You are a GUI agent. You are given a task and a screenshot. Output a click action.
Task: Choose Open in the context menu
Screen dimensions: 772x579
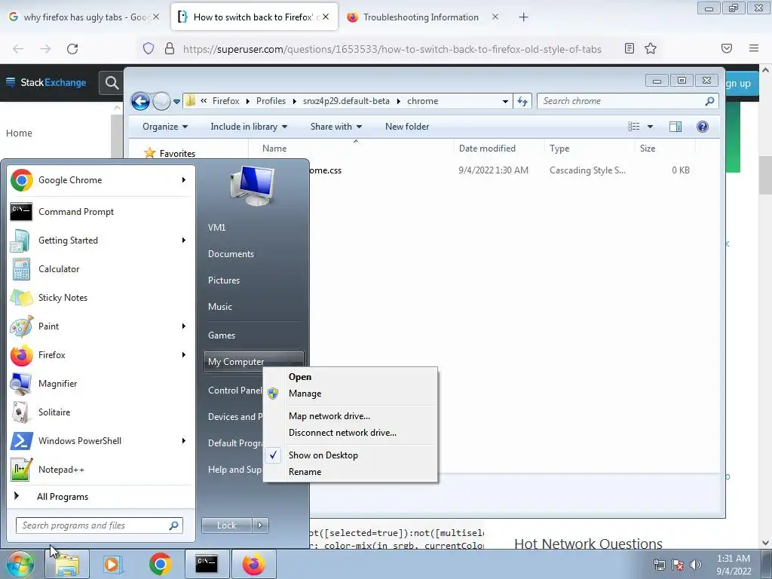point(350,377)
